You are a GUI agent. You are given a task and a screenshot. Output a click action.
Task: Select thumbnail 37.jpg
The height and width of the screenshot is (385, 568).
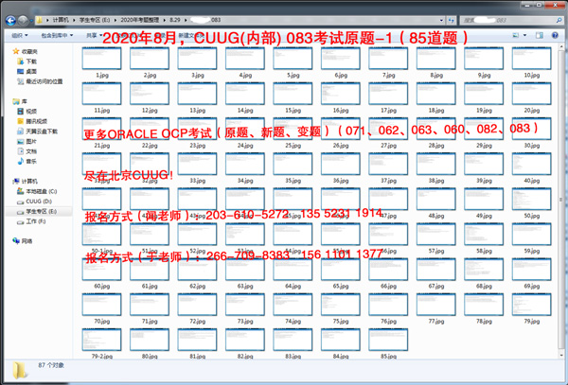388,164
